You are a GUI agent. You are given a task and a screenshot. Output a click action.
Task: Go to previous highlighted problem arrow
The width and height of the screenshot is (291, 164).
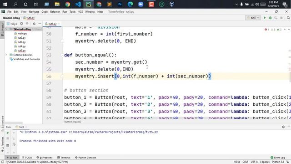coord(285,30)
